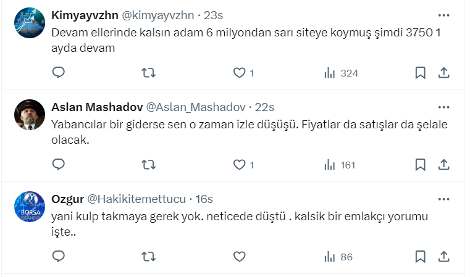470x277 pixels.
Task: Reply to Ozgur's tweet
Action: coord(59,255)
